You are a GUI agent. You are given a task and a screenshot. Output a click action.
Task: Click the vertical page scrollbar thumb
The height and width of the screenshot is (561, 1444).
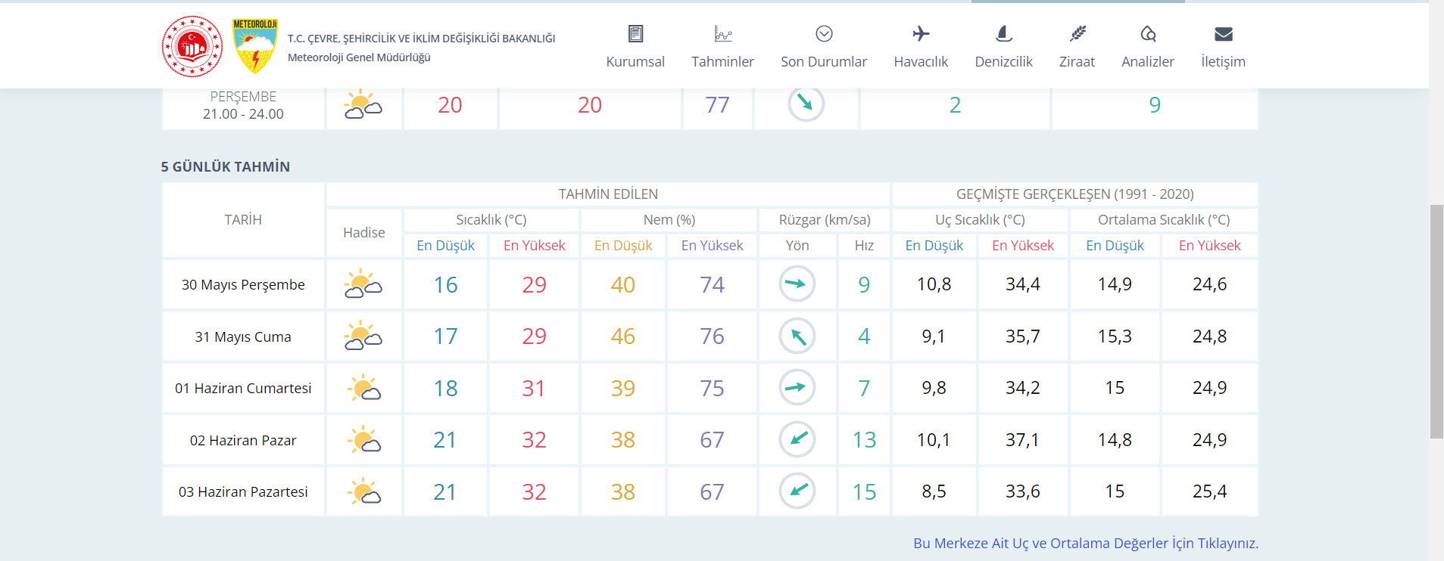[1436, 321]
